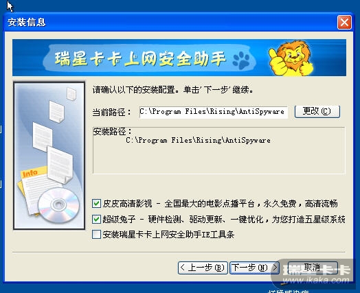Click the CD disc icon in the side image
360x293 pixels.
[59, 204]
